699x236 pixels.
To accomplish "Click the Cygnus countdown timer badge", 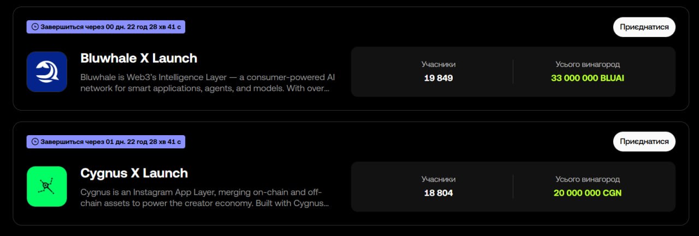I will tap(106, 142).
